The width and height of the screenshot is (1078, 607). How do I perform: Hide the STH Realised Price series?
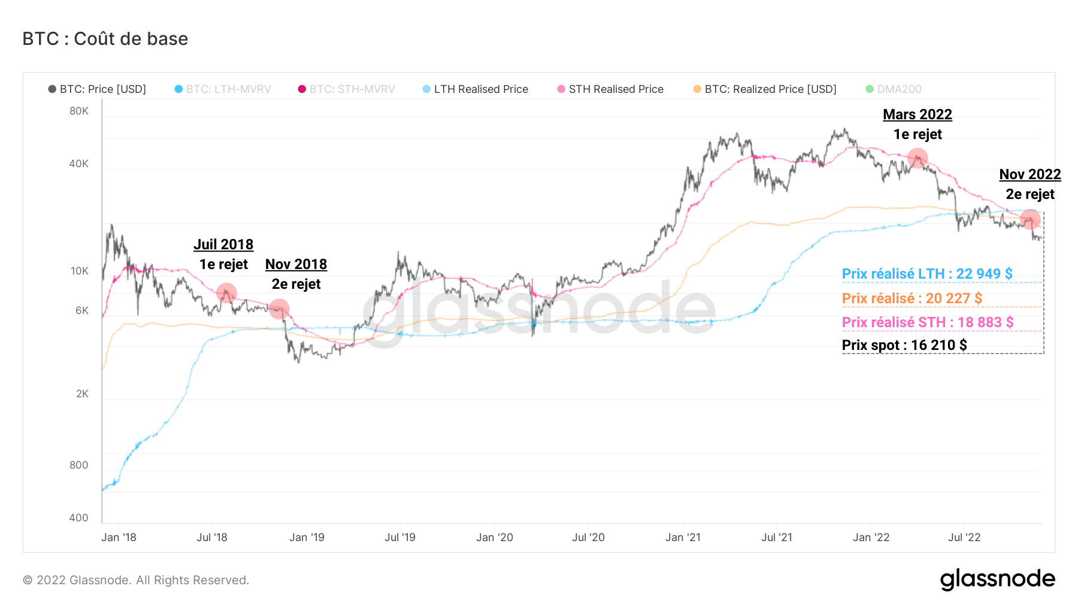[610, 89]
